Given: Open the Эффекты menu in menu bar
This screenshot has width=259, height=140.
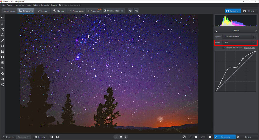Looking at the screenshot, I should [36, 5].
